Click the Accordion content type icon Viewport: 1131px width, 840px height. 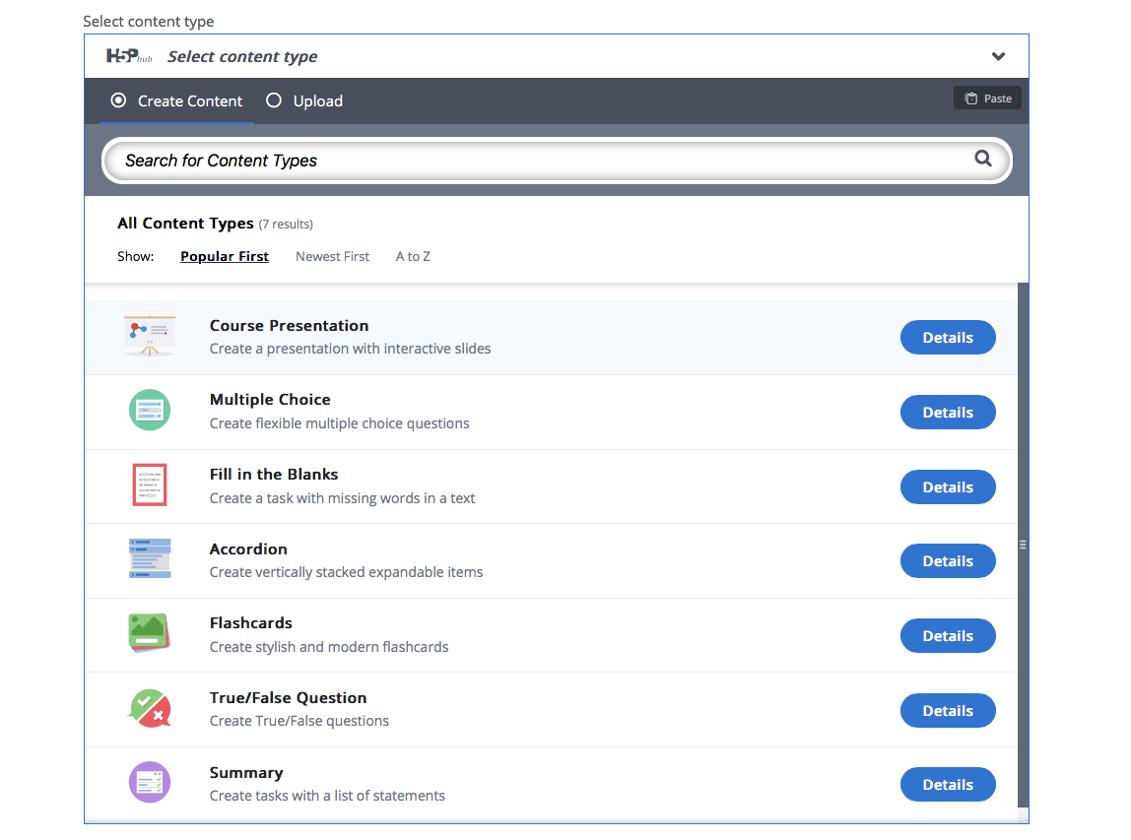tap(150, 558)
